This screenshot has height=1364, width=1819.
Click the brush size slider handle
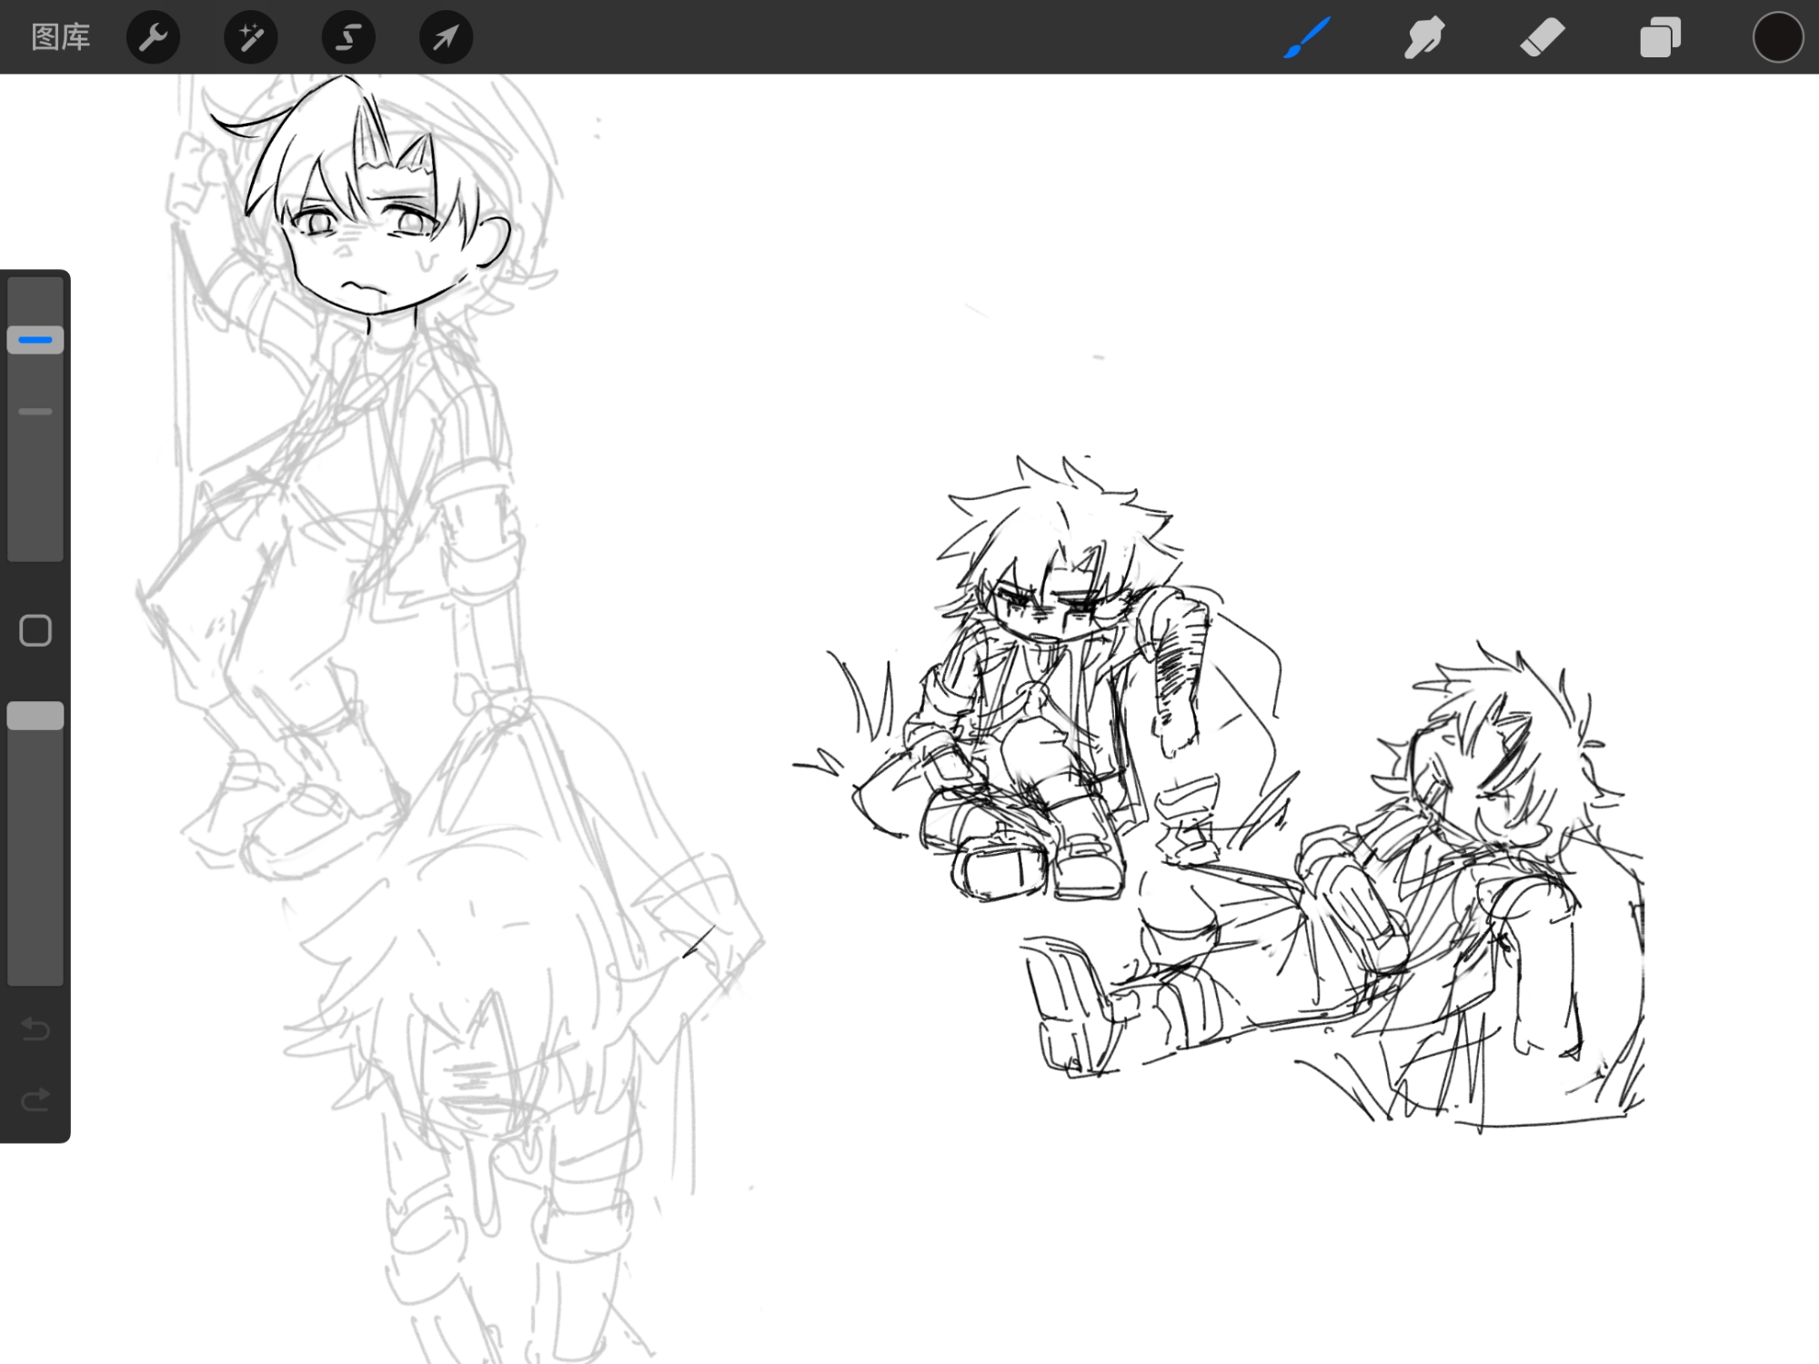pos(35,340)
